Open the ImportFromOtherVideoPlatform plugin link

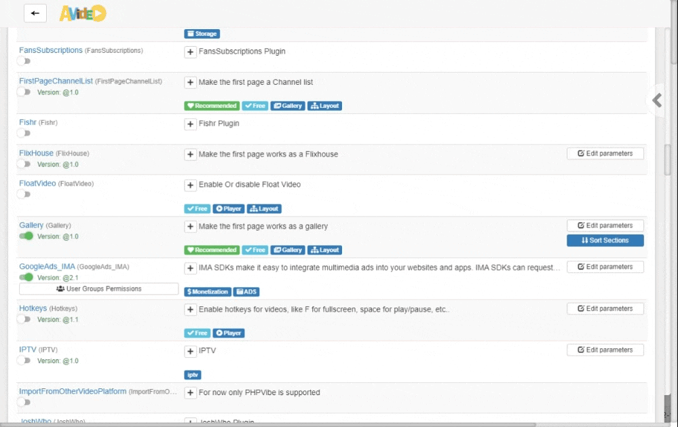point(73,392)
